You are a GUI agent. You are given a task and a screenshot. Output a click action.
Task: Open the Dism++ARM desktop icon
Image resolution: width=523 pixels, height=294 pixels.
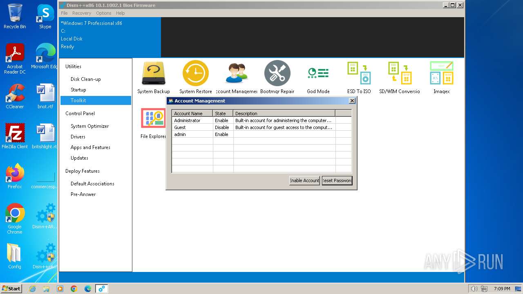click(45, 216)
